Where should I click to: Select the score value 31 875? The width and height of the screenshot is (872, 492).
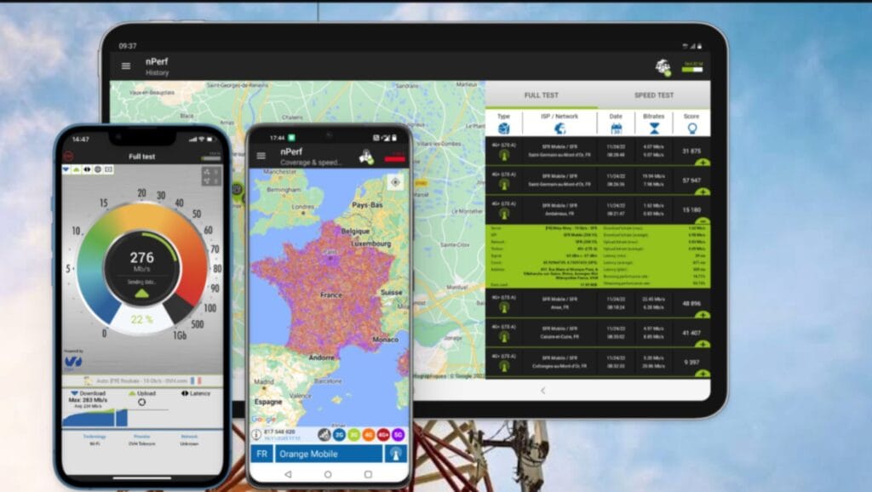tap(691, 152)
